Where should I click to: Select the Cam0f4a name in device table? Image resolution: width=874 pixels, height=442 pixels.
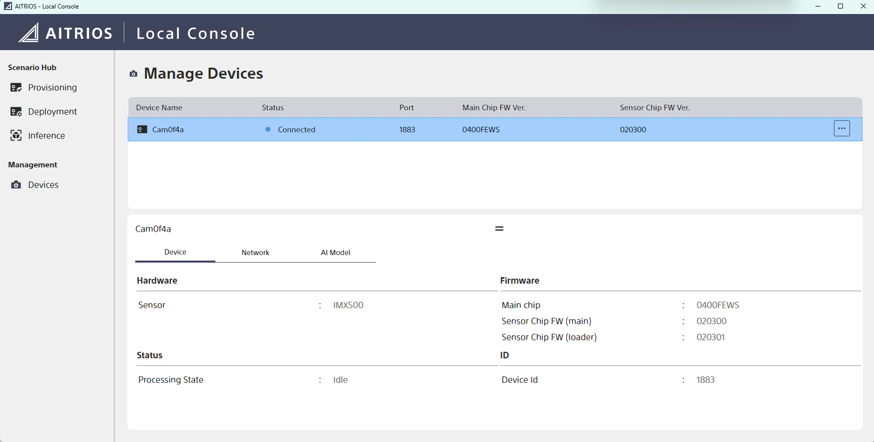pos(168,129)
